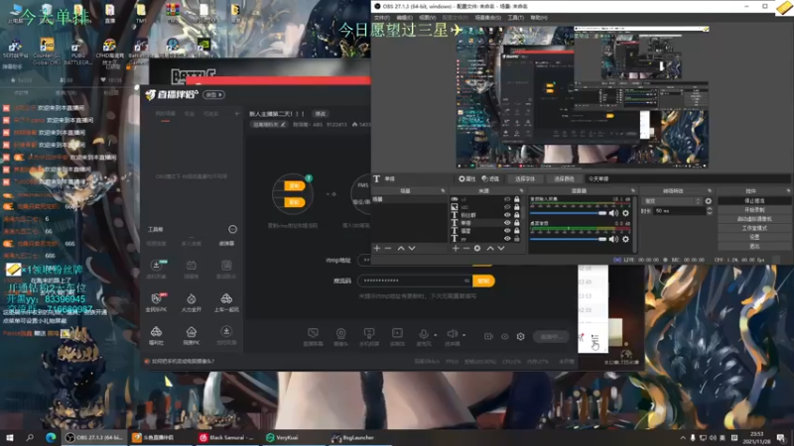The height and width of the screenshot is (446, 794).
Task: Click 手机投屏 icon in 直播伴侣 bottom bar
Action: 369,336
